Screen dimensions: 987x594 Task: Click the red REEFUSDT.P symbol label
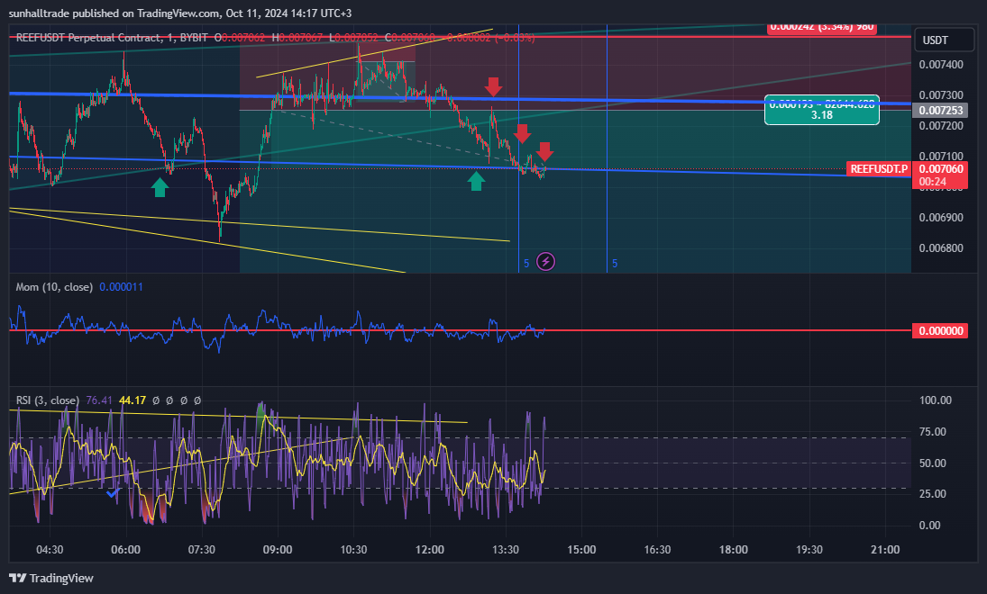point(879,169)
